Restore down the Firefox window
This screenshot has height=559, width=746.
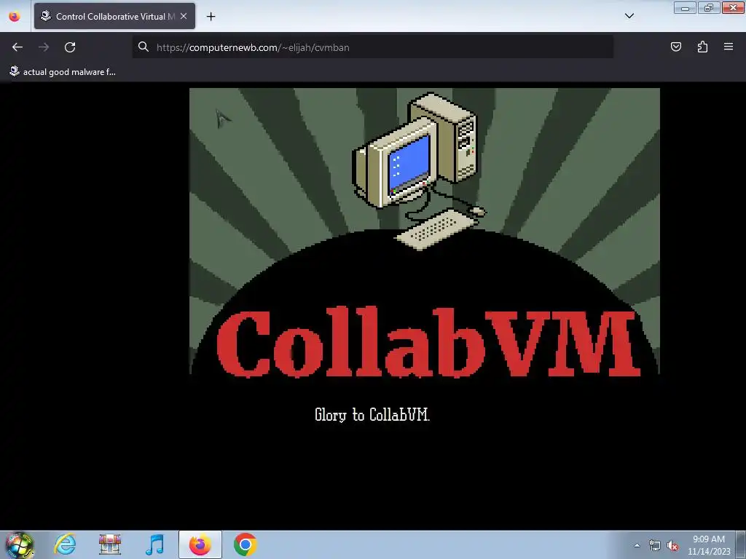coord(708,7)
